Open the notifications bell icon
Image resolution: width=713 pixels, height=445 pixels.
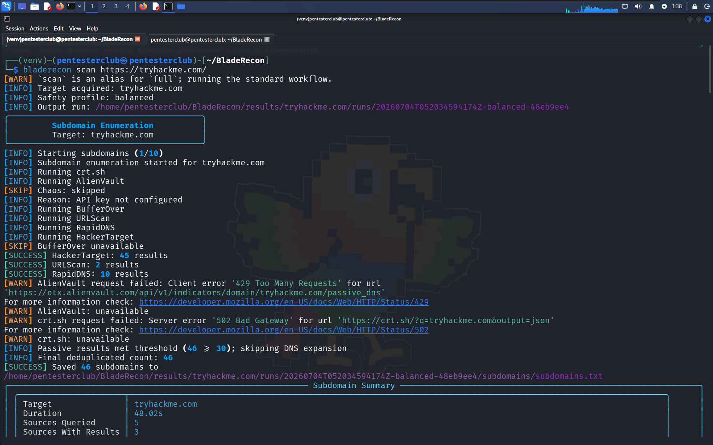[x=652, y=6]
